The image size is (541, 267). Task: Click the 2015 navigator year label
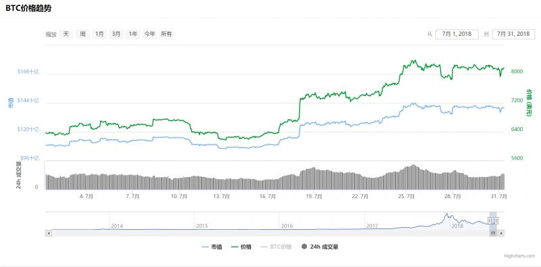pyautogui.click(x=202, y=226)
